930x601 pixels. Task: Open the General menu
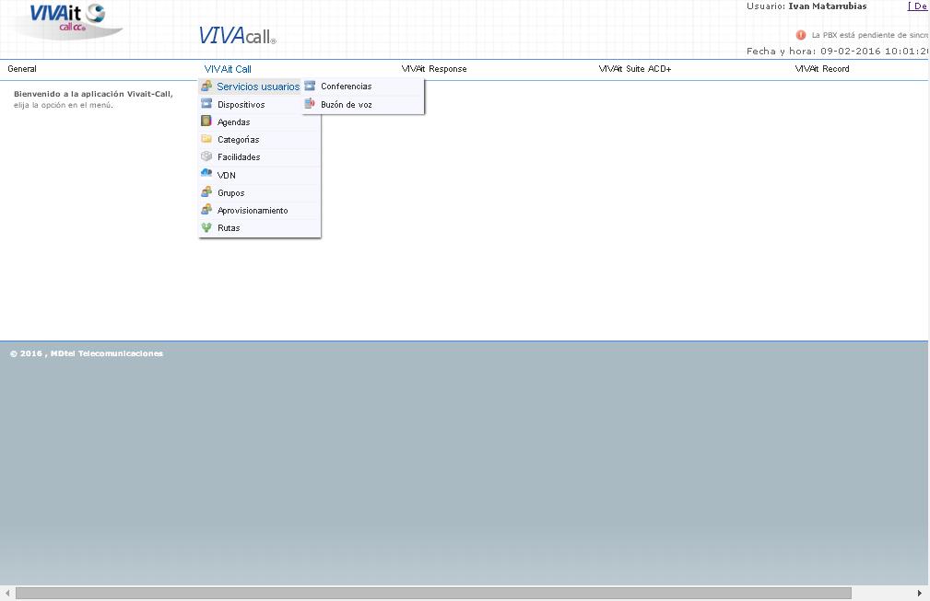(22, 69)
